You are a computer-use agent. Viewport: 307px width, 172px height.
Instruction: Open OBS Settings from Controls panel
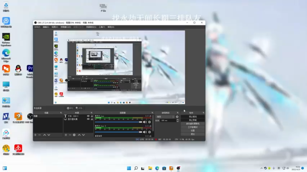coord(193,131)
